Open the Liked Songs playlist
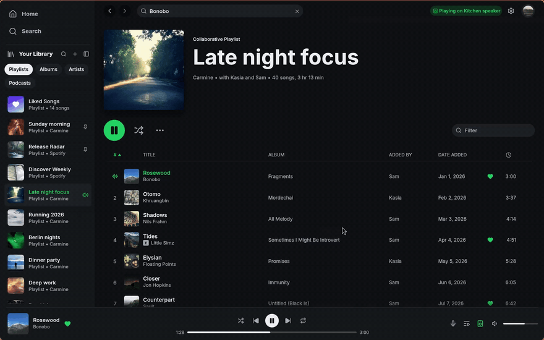 tap(48, 104)
